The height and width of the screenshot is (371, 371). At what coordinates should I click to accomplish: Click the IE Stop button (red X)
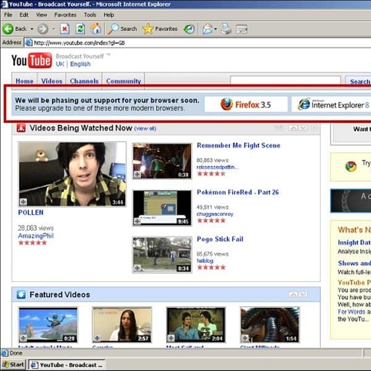65,28
